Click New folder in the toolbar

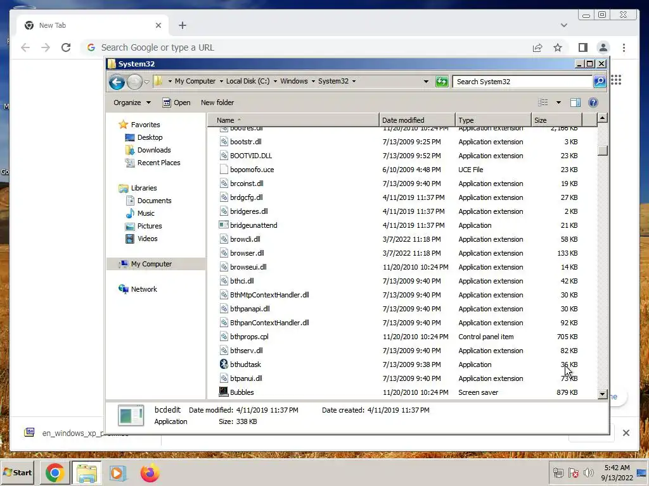point(217,103)
